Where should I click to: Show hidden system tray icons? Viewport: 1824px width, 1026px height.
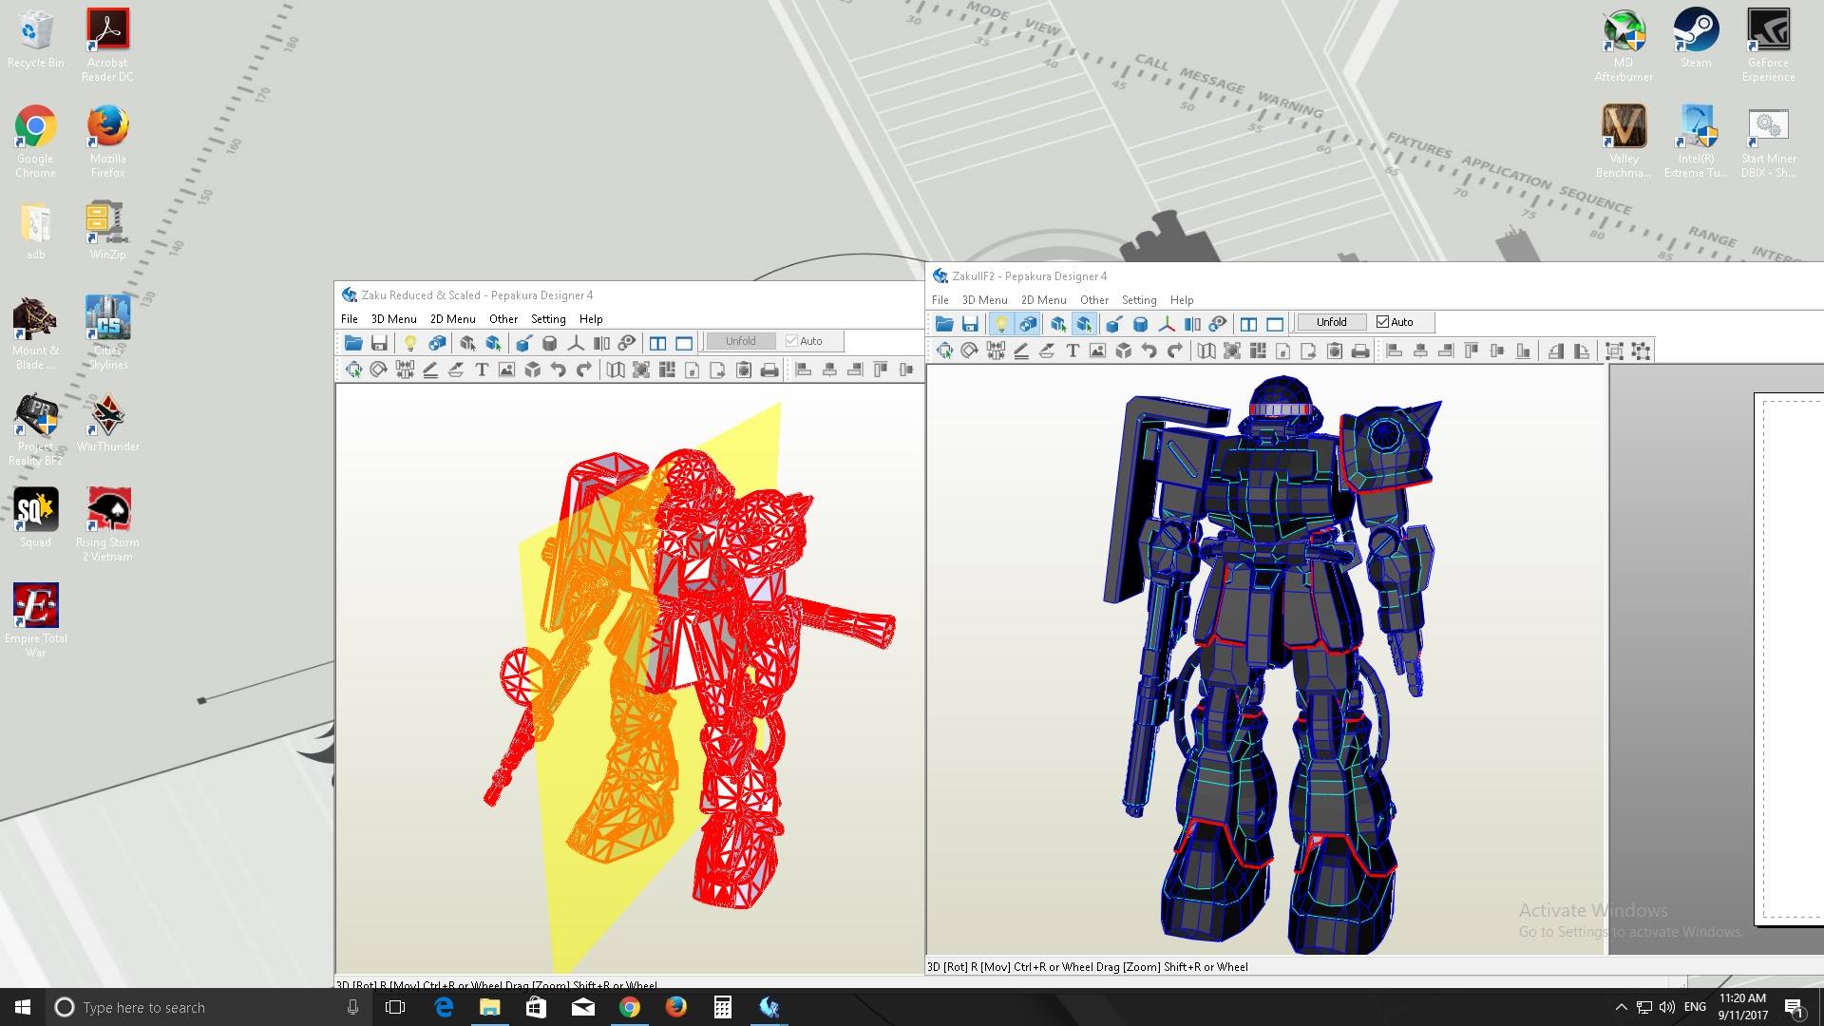coord(1620,1007)
